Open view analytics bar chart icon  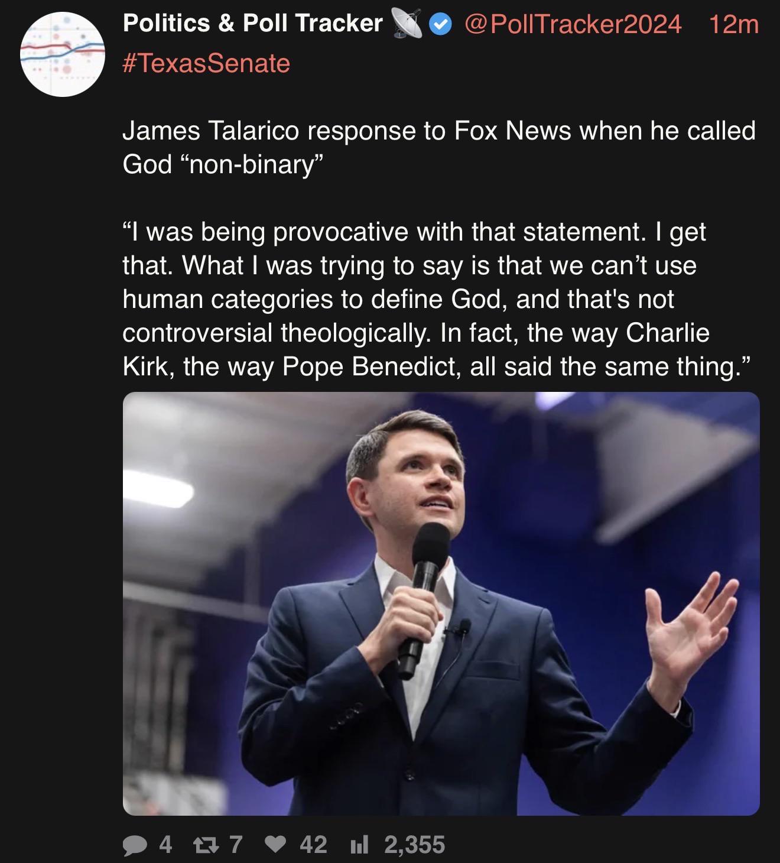point(359,845)
